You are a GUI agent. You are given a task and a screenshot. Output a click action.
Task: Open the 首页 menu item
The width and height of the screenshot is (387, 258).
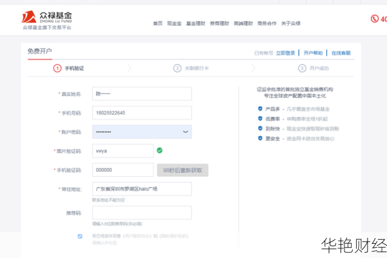(x=158, y=23)
